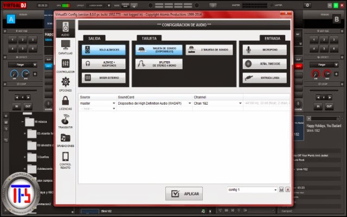Image resolution: width=347 pixels, height=217 pixels.
Task: Click deck A loop OUT button
Action: [x=28, y=106]
